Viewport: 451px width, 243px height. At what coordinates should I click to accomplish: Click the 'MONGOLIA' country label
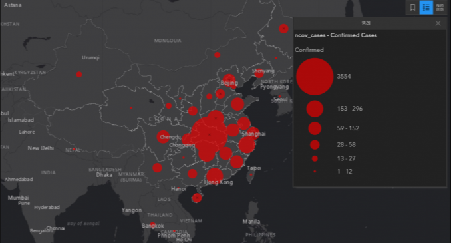click(x=168, y=41)
